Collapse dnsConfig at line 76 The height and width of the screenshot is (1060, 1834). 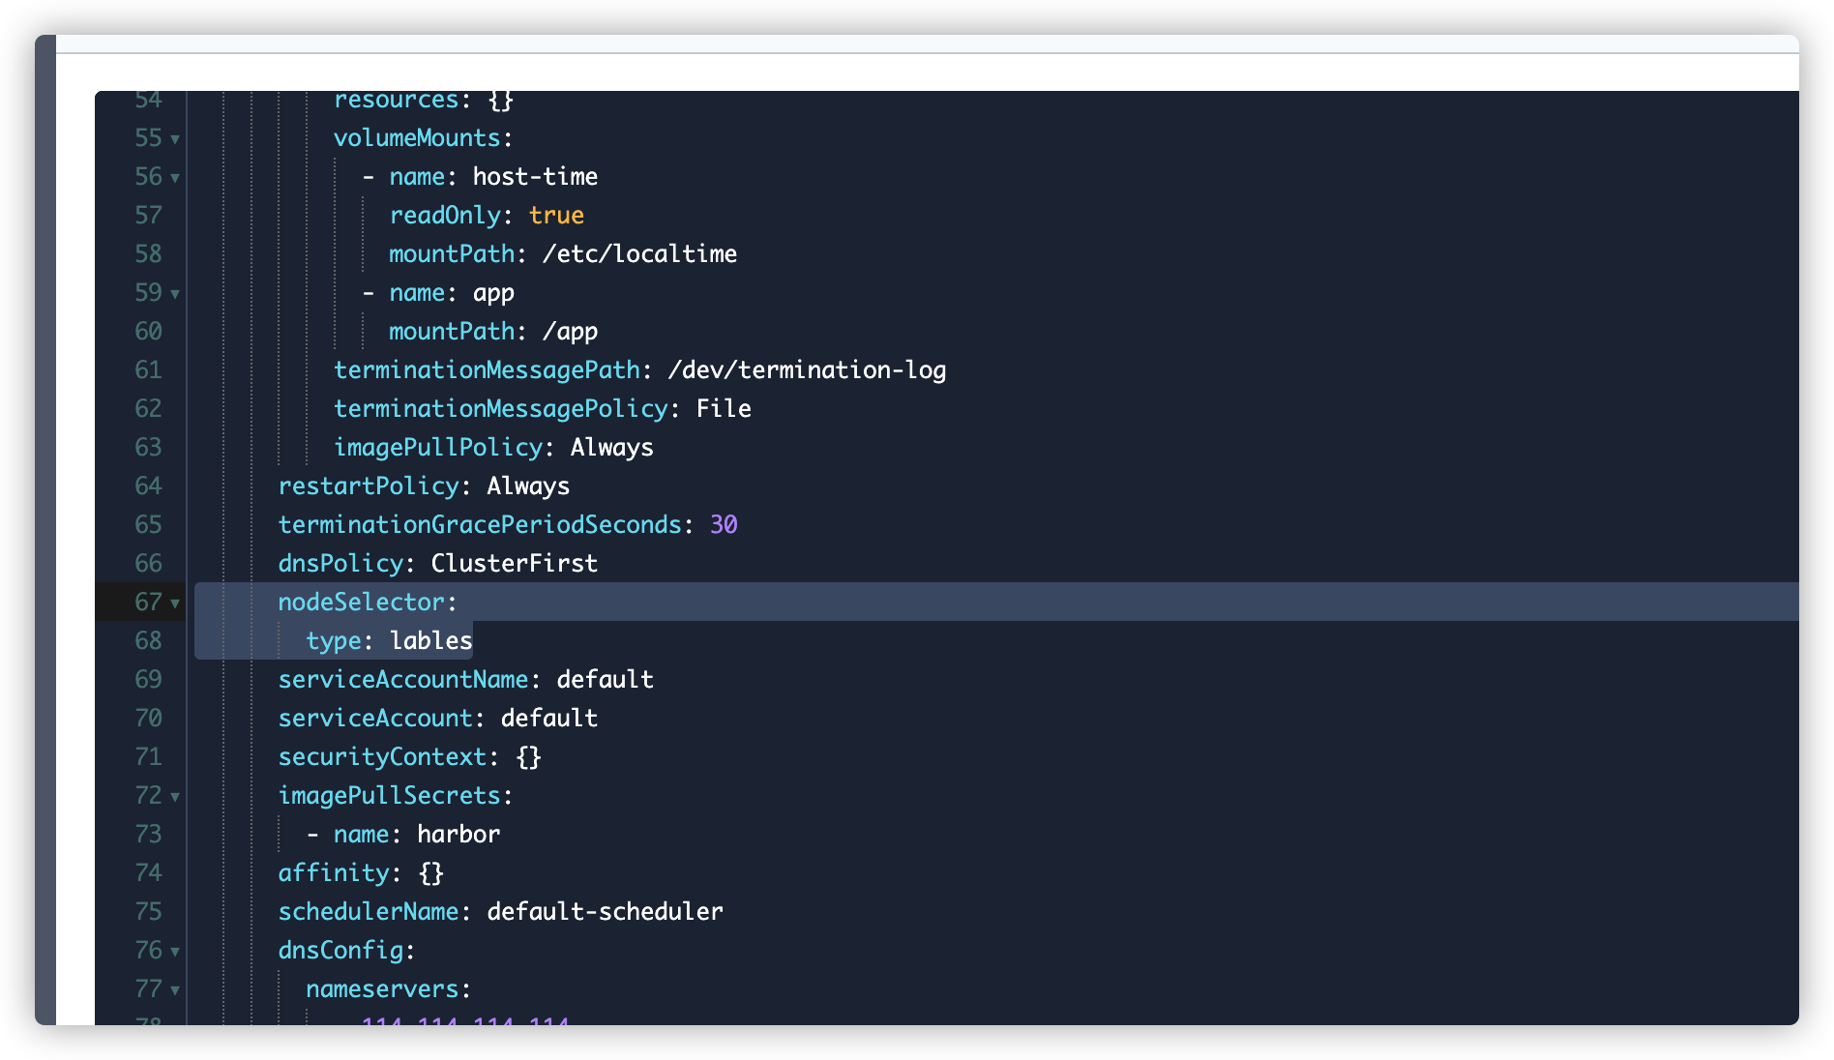[175, 952]
